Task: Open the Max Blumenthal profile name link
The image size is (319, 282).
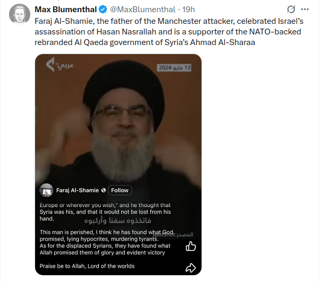Action: [66, 10]
